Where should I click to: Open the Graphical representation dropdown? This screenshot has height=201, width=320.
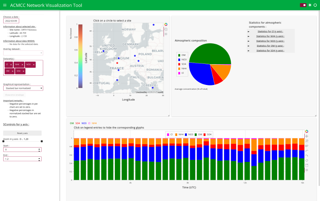[x=23, y=88]
